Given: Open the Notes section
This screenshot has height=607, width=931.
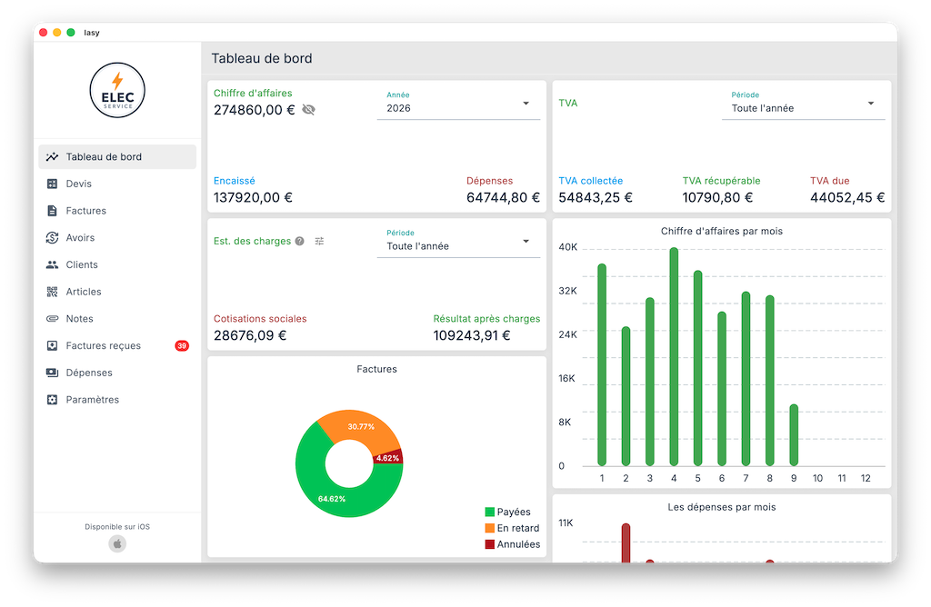Looking at the screenshot, I should (x=117, y=319).
